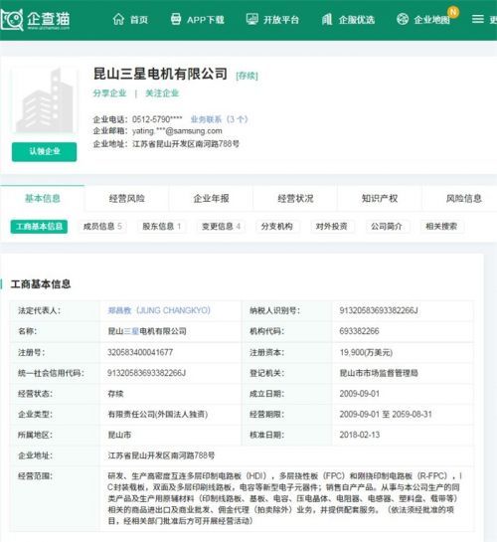Screen dimensions: 497x542
Task: Open APP下载 in the top navigation
Action: pyautogui.click(x=206, y=20)
